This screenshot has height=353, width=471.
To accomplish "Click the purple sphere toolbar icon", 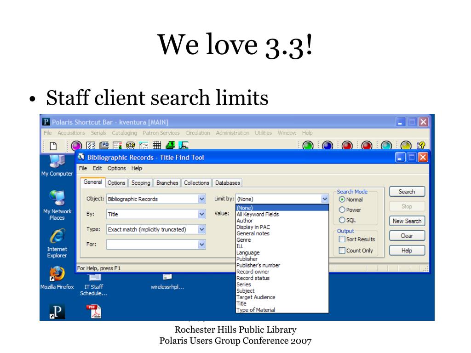I will point(76,146).
